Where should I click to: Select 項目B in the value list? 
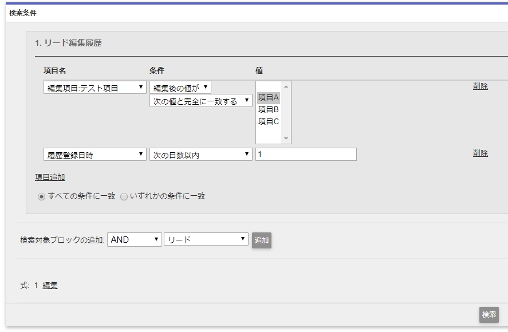click(269, 109)
